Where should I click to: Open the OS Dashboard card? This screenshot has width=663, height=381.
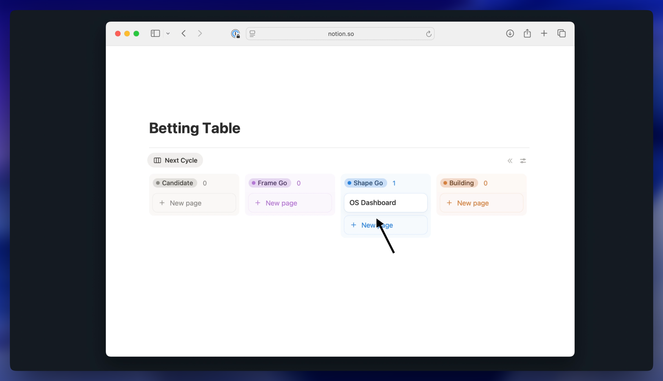pos(386,203)
